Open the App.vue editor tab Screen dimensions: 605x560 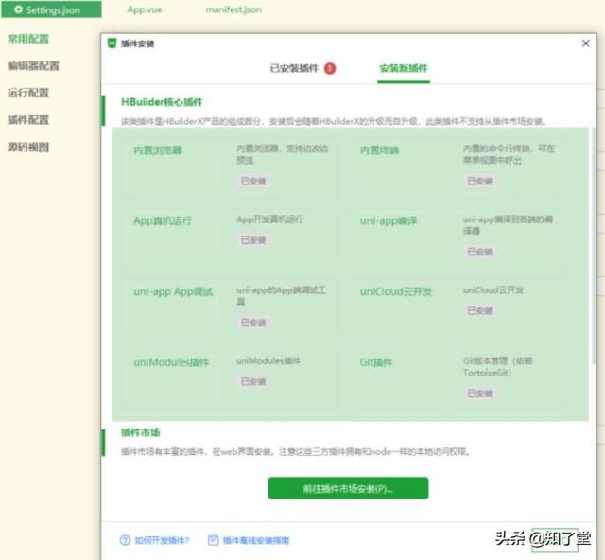[145, 9]
